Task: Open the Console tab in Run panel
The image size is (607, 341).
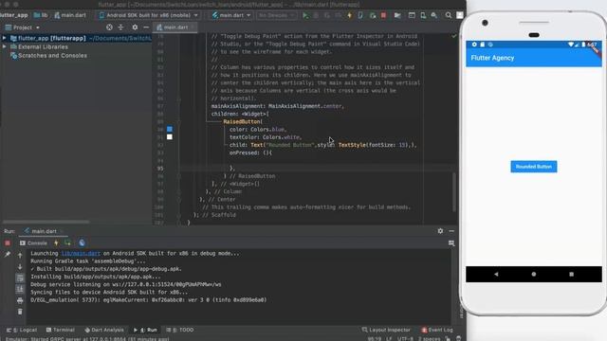Action: (34, 242)
